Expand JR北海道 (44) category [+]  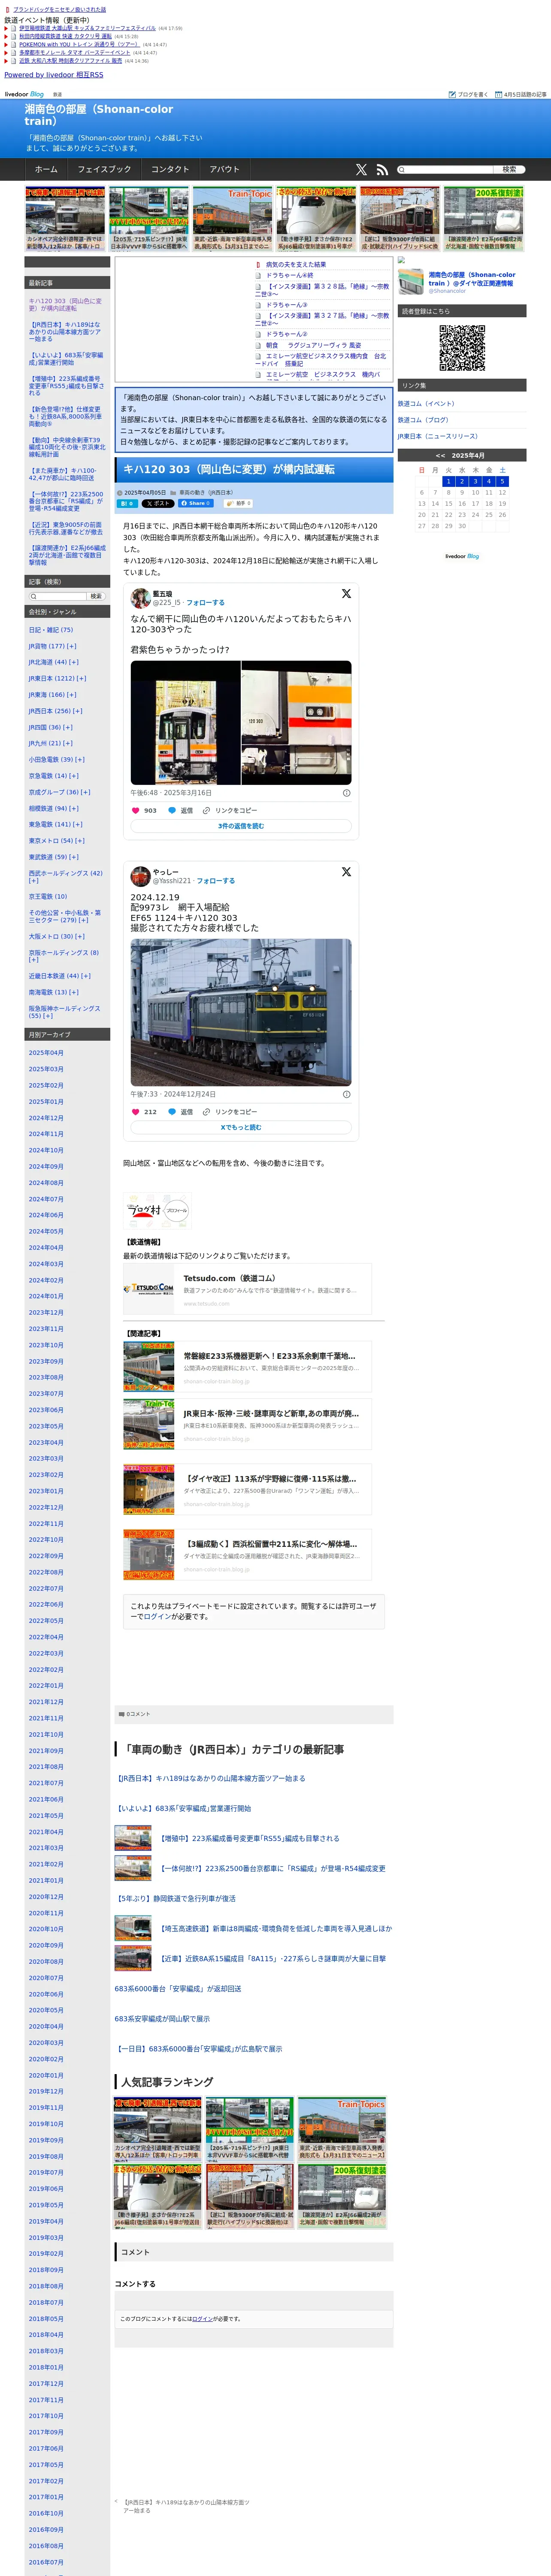73,662
